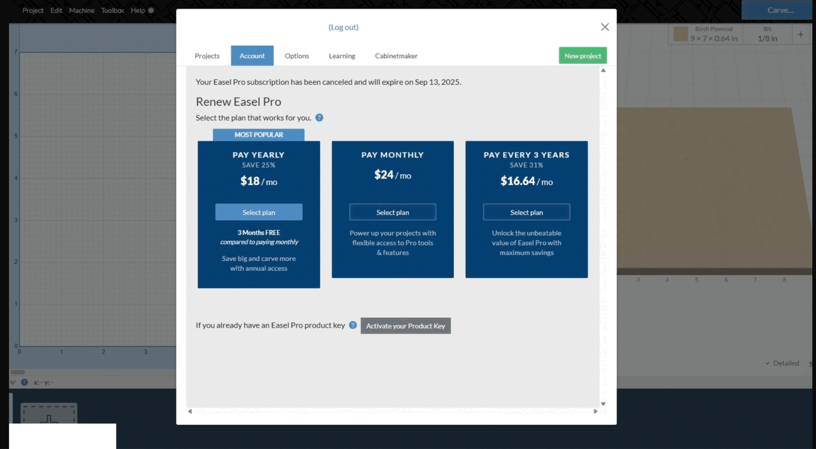Click the blue help icon beside x-y coordinates

click(x=24, y=382)
